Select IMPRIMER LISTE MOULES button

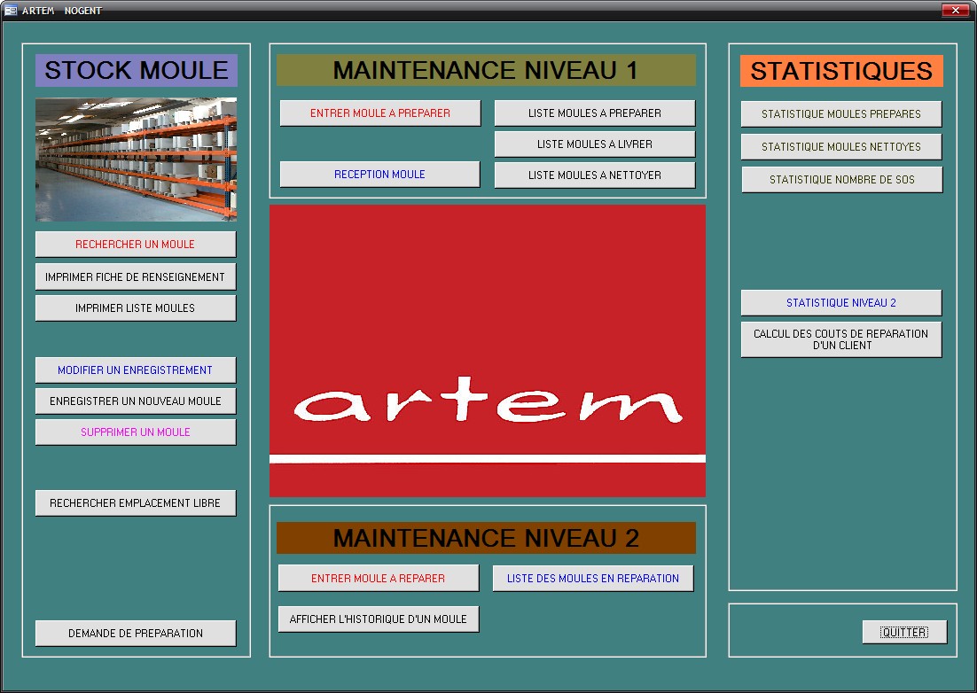click(x=136, y=308)
